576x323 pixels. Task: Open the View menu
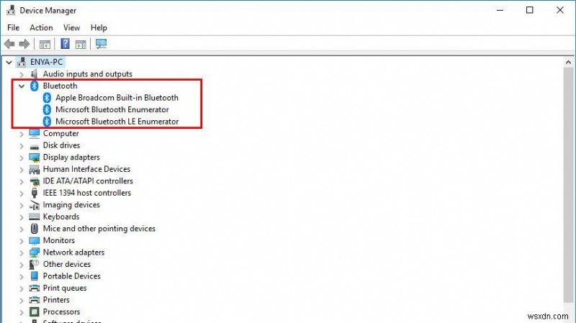(71, 27)
